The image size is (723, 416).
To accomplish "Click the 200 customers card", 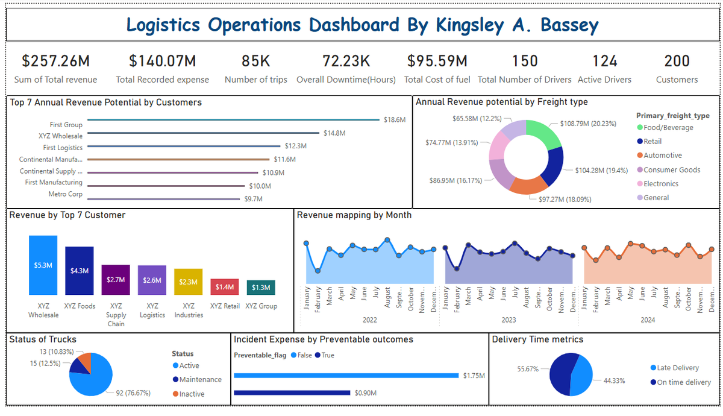I will point(677,69).
